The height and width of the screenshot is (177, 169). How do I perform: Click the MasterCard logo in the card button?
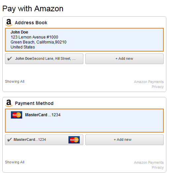[74, 140]
